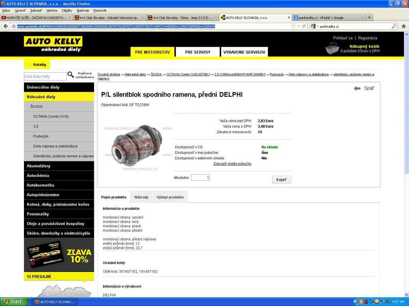Image resolution: width=409 pixels, height=306 pixels.
Task: Click Späť back link text
Action: 369,88
